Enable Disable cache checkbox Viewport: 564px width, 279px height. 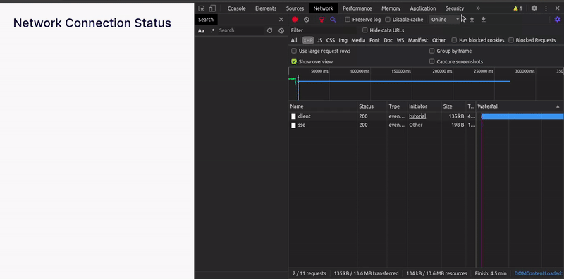[x=387, y=20]
